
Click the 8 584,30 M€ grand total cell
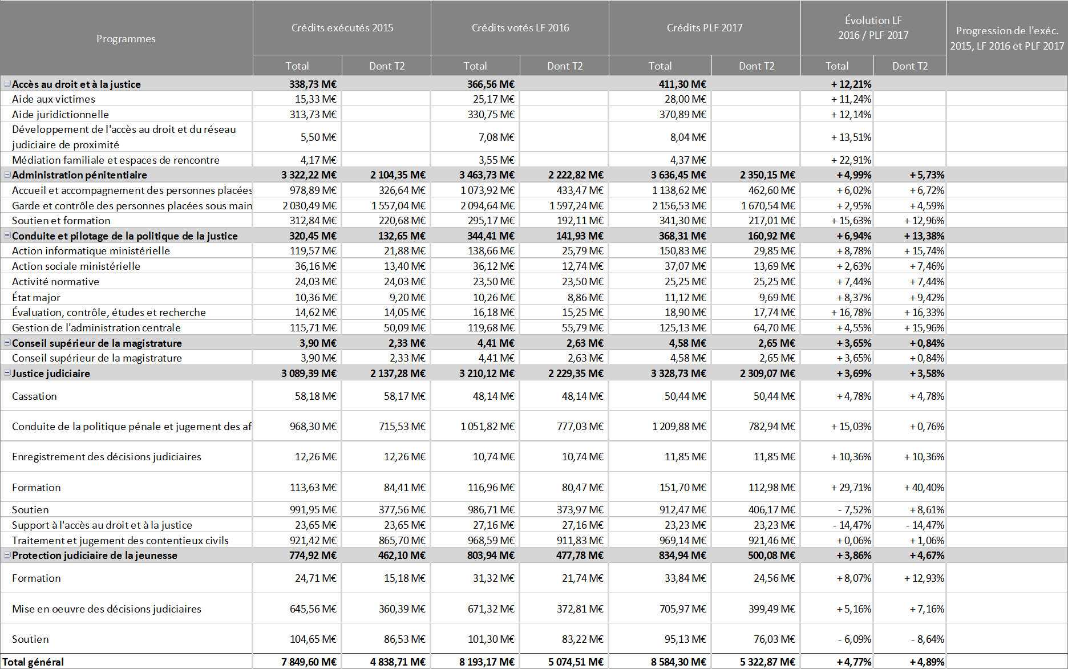[678, 662]
